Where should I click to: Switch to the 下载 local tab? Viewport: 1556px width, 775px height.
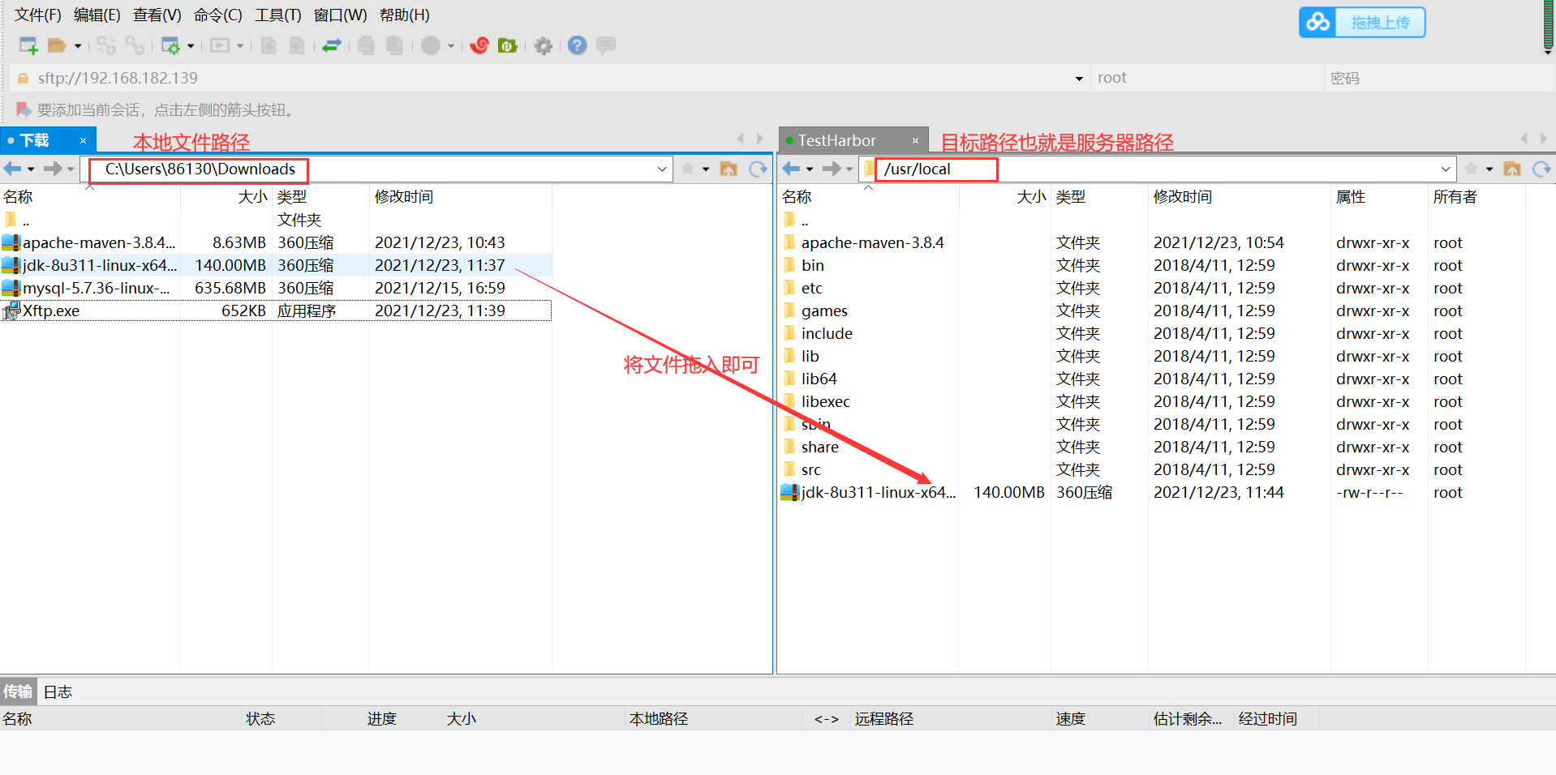[35, 140]
